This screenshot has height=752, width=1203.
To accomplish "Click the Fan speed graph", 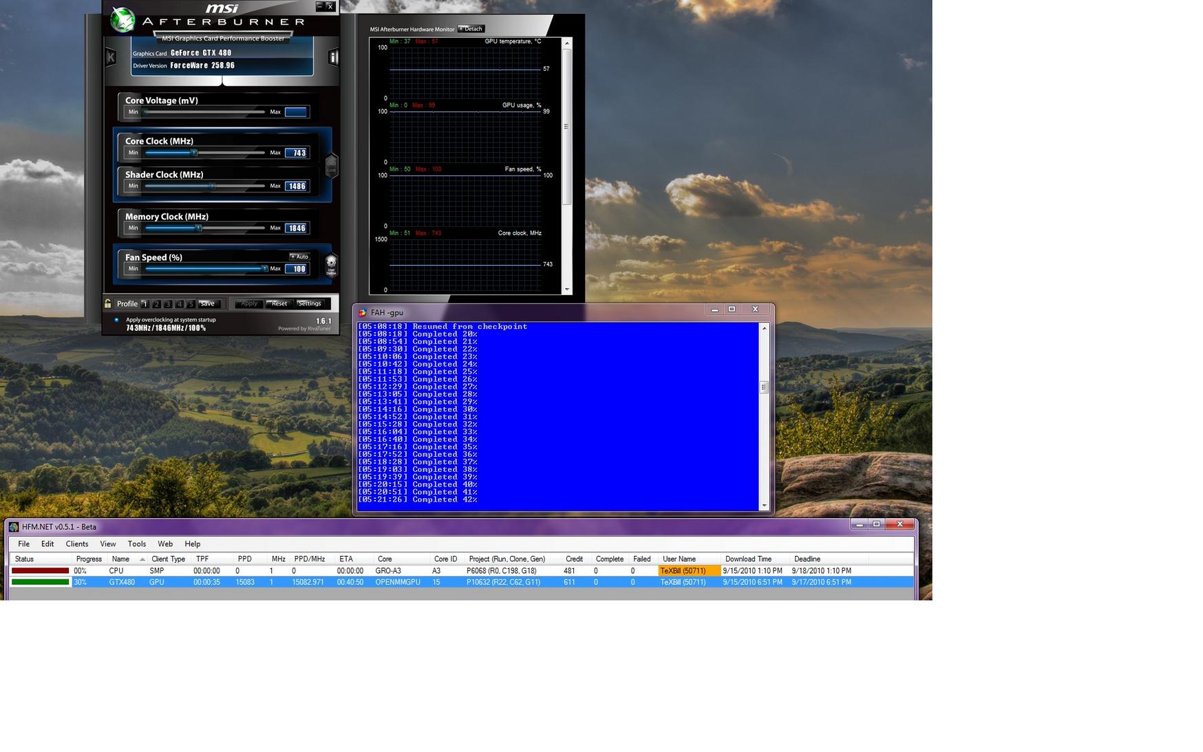I will click(465, 201).
